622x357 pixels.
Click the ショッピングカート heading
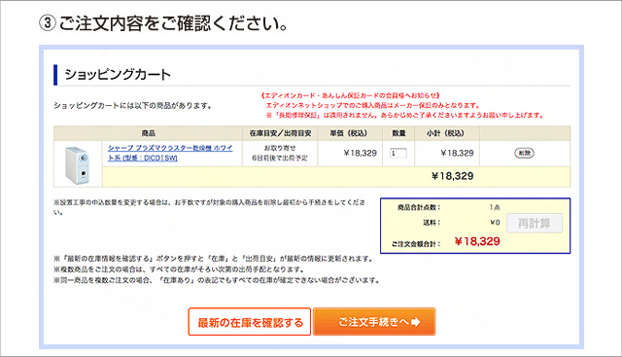pos(118,75)
